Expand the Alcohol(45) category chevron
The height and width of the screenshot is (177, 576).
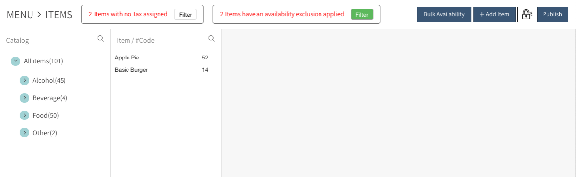click(24, 80)
